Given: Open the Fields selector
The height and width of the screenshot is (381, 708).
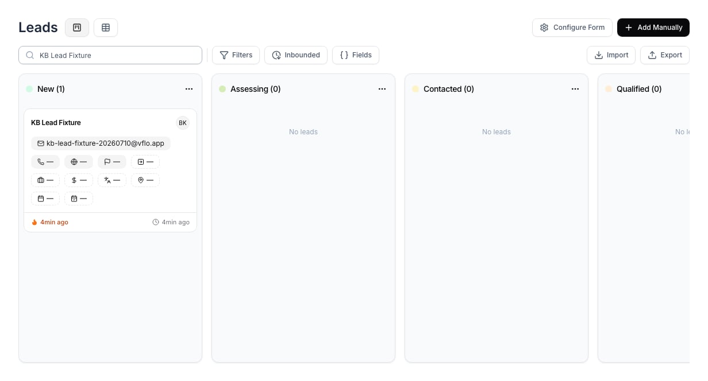Looking at the screenshot, I should tap(356, 55).
